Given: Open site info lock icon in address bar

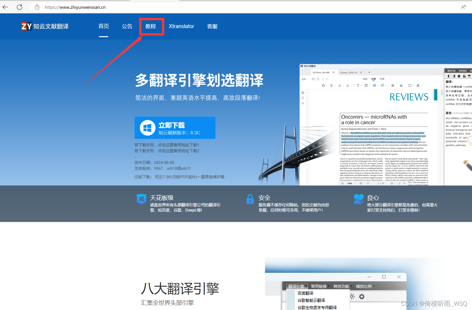Looking at the screenshot, I should [x=37, y=7].
